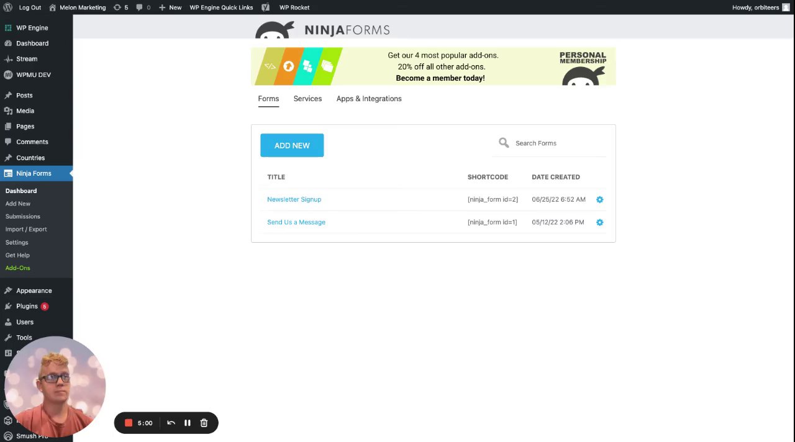Open the Newsletter Signup form link
Screen dimensions: 795x442
294,199
